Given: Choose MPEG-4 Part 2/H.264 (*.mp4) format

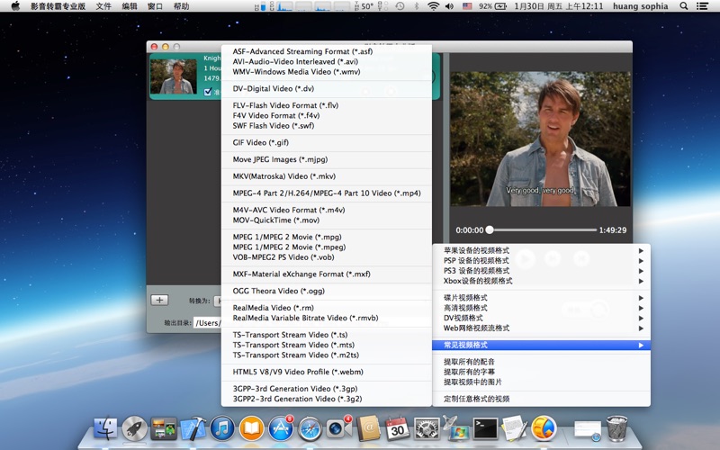Looking at the screenshot, I should (326, 193).
